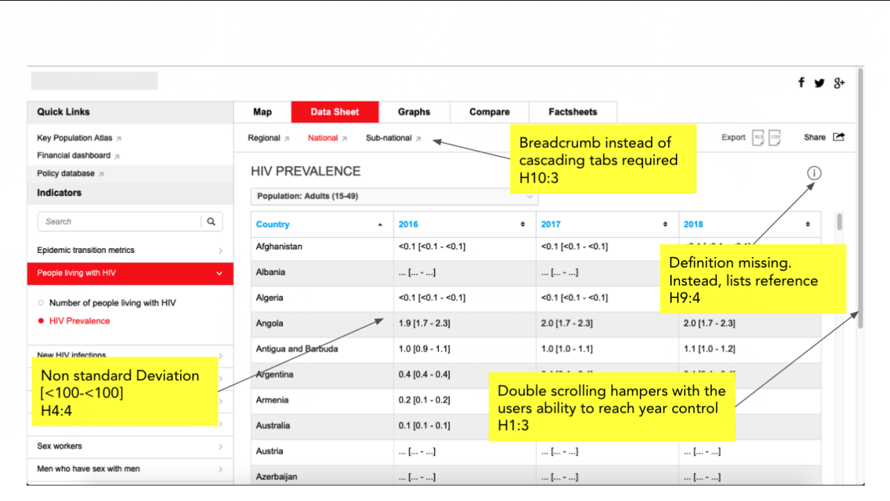The image size is (890, 501).
Task: Click the value 1.0 [1.0 - 1.1]
Action: coord(567,349)
